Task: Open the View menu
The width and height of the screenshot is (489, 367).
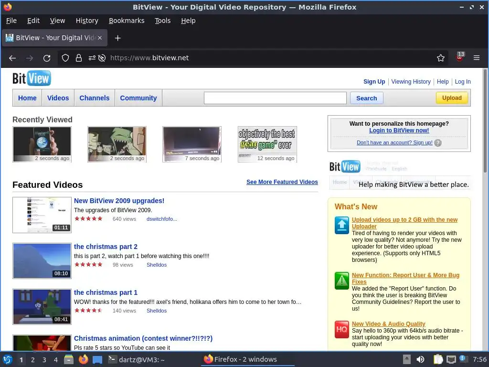Action: pyautogui.click(x=57, y=21)
